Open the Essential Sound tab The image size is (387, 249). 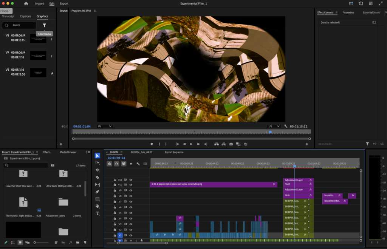coord(372,12)
